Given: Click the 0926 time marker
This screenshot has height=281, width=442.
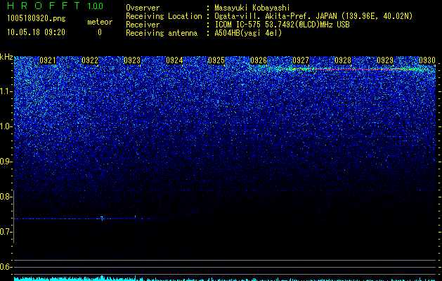Looking at the screenshot, I should pyautogui.click(x=259, y=60).
